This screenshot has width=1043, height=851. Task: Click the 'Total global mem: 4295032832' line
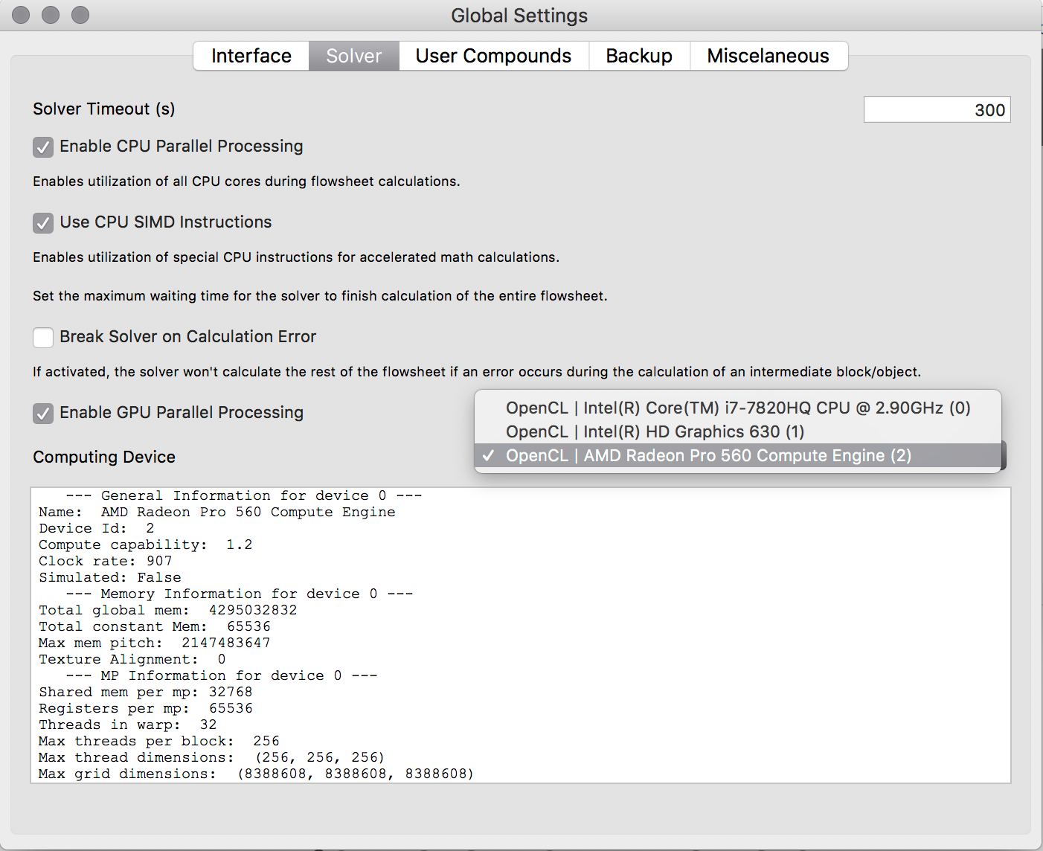coord(168,610)
